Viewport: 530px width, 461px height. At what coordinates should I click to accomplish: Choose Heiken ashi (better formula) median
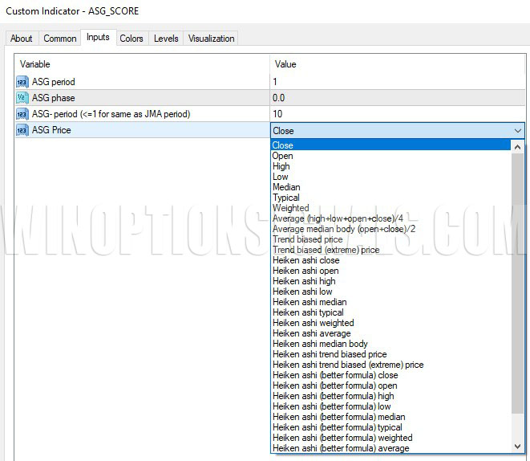338,417
